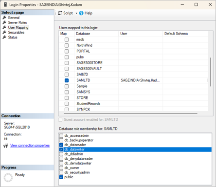The height and width of the screenshot is (187, 216).
Task: Select the NorthWind database name
Action: click(84, 45)
